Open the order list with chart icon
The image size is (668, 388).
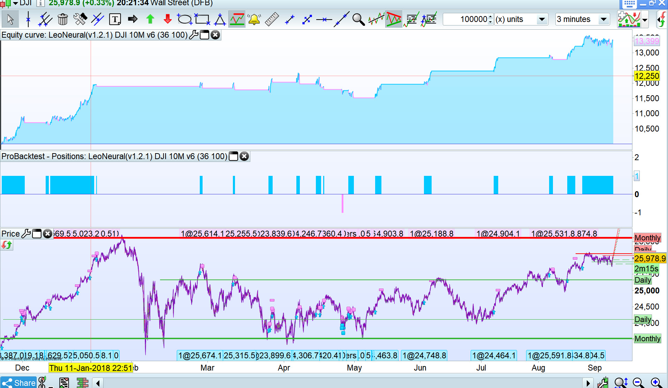(411, 20)
